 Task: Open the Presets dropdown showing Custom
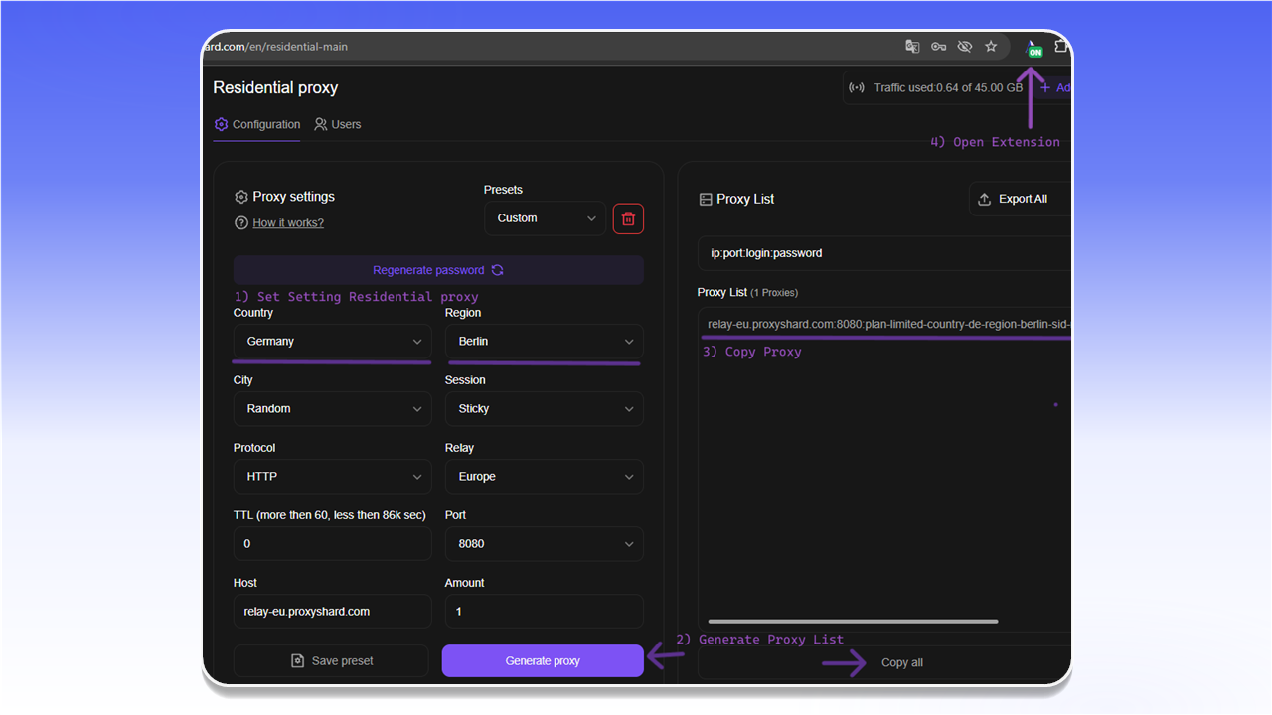(545, 218)
